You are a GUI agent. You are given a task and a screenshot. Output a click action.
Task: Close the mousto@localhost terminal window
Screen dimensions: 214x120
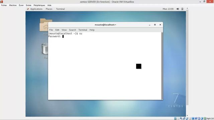(x=160, y=25)
